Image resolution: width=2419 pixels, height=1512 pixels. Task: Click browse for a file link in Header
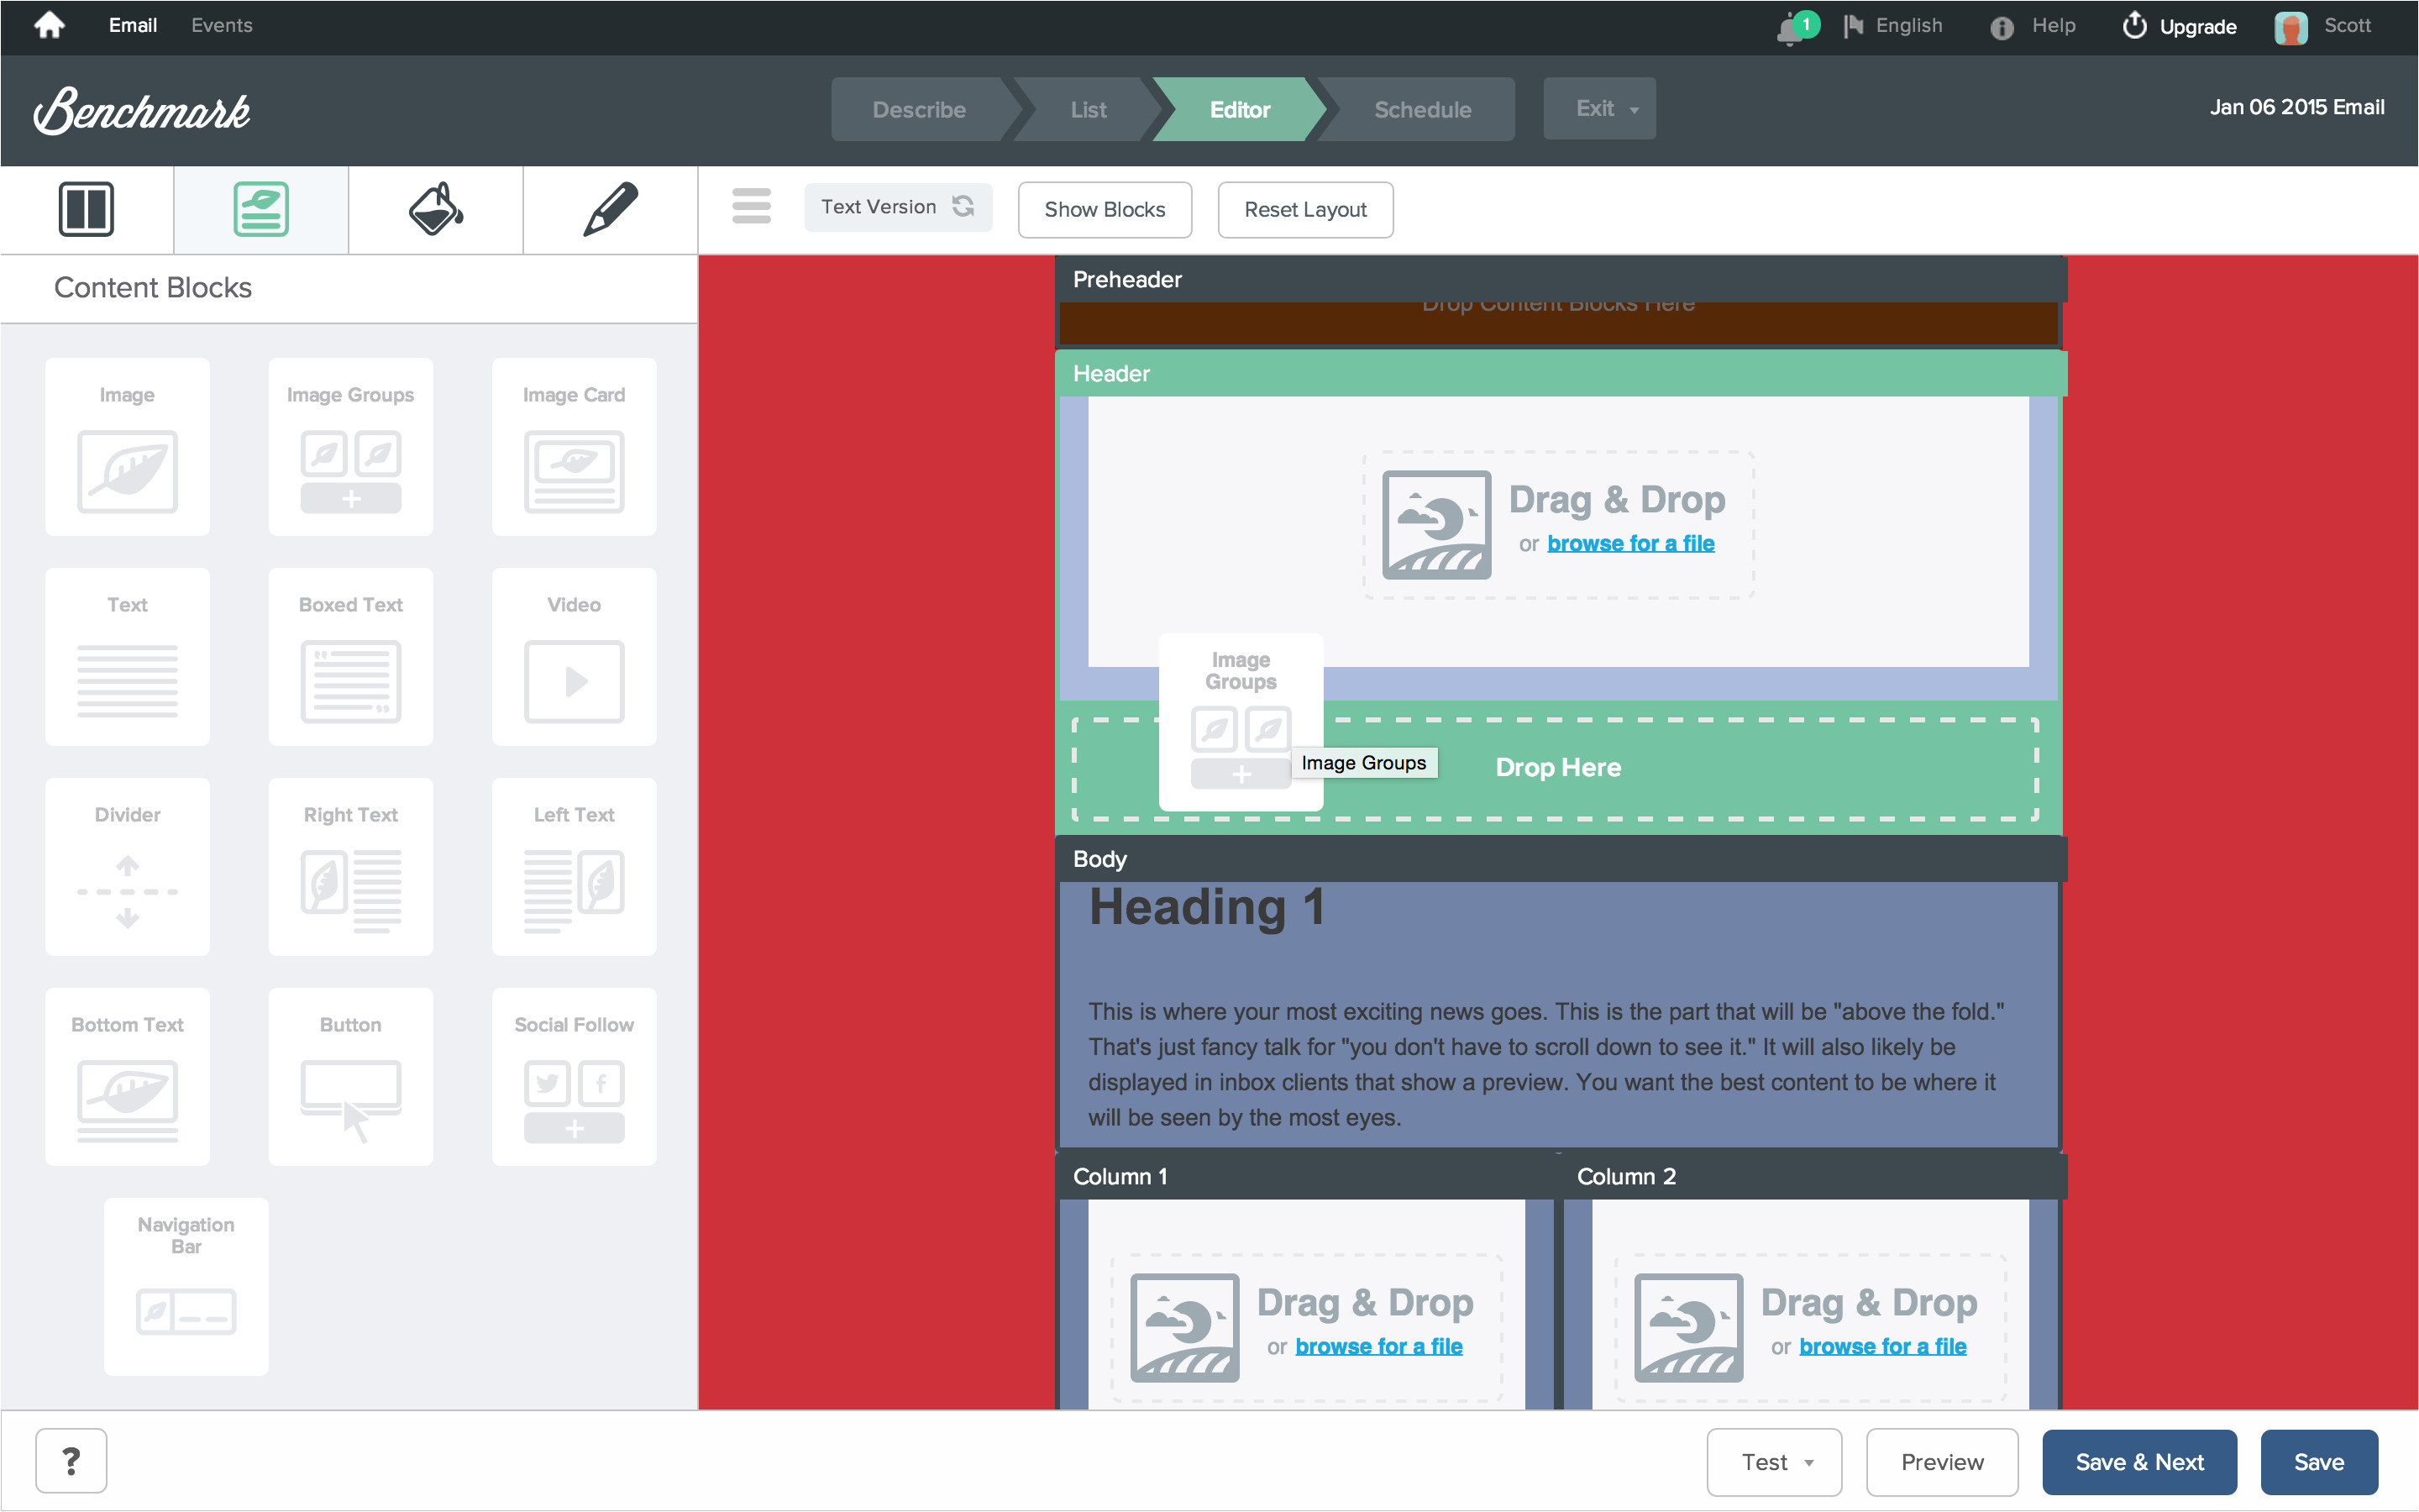pos(1630,544)
